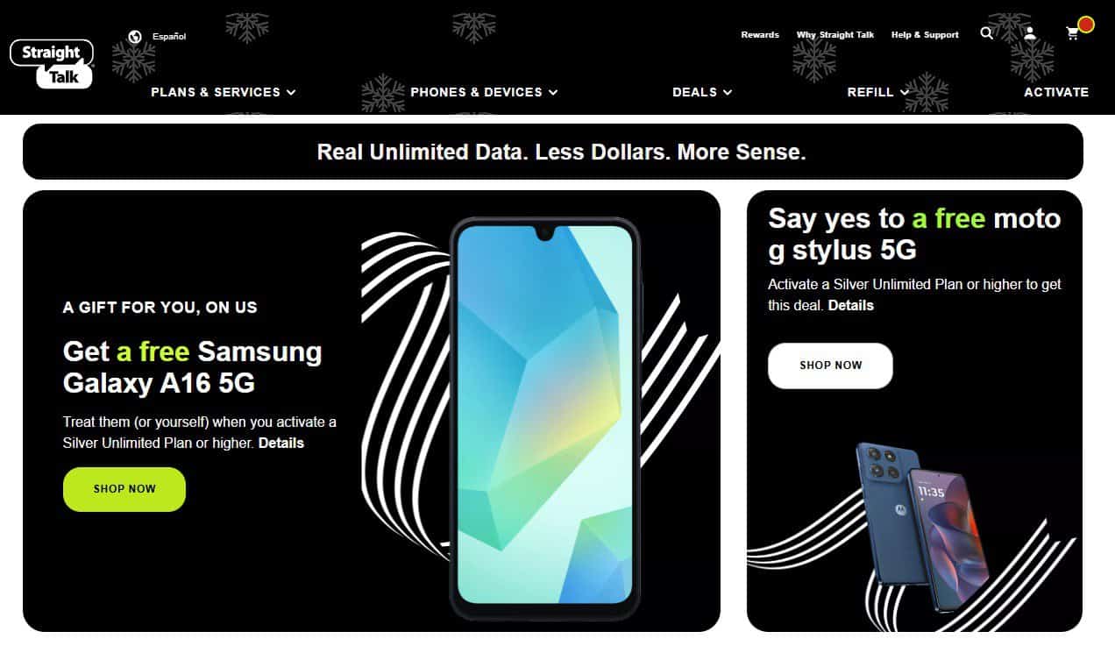Open Help & Support link
The image size is (1115, 660).
pos(925,35)
